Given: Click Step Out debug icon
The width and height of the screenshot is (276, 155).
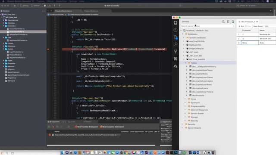Looking at the screenshot, I should tap(59, 6).
